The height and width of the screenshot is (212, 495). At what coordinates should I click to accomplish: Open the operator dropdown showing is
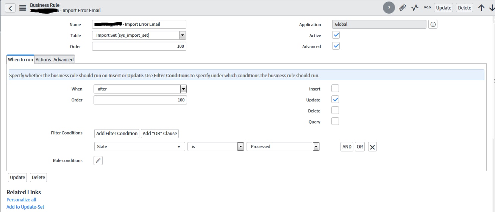tap(216, 147)
